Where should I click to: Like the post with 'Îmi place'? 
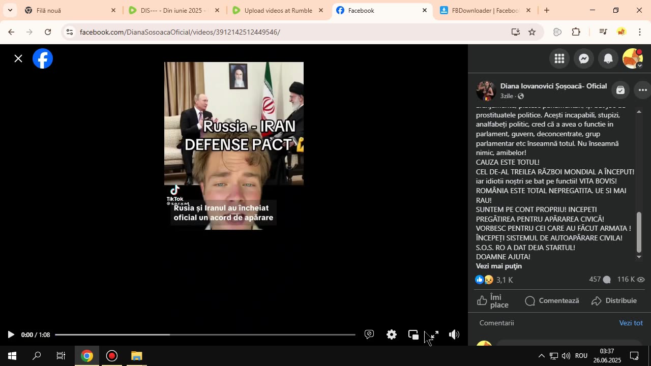[493, 301]
